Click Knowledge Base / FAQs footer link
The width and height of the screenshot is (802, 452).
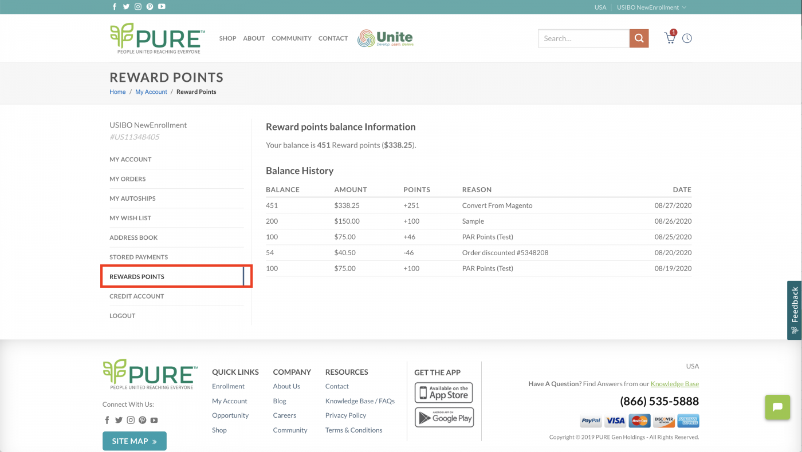[360, 401]
